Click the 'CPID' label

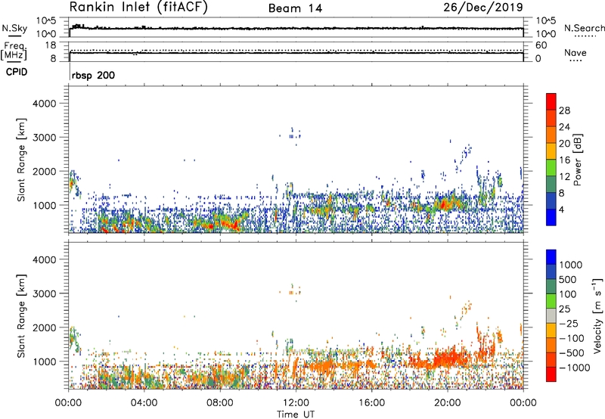[x=17, y=72]
